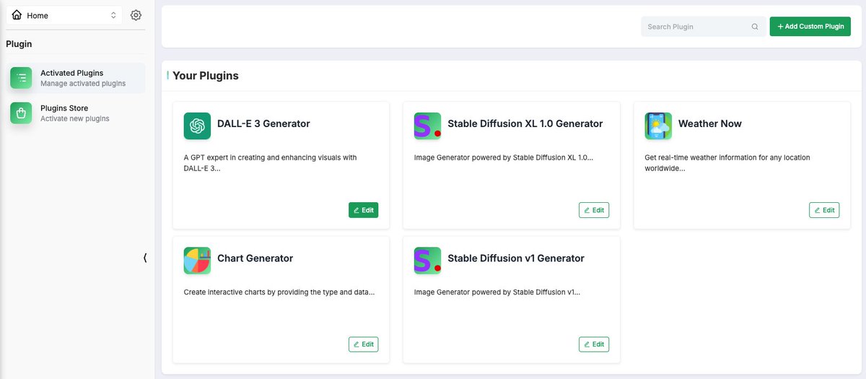Click the DALL-E 3 Generator title
Screen dimensions: 866x379
coord(263,123)
